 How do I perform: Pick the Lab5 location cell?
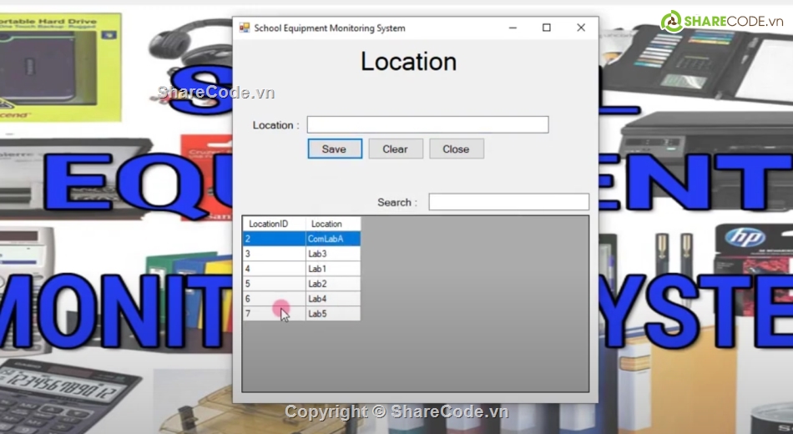point(332,314)
